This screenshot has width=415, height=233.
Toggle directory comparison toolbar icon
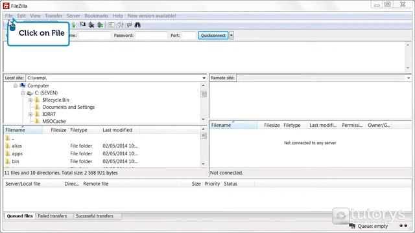click(x=120, y=25)
